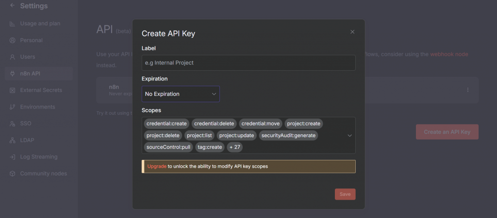Click the Environments branch icon
Viewport: 497px width, 218px height.
[12, 107]
